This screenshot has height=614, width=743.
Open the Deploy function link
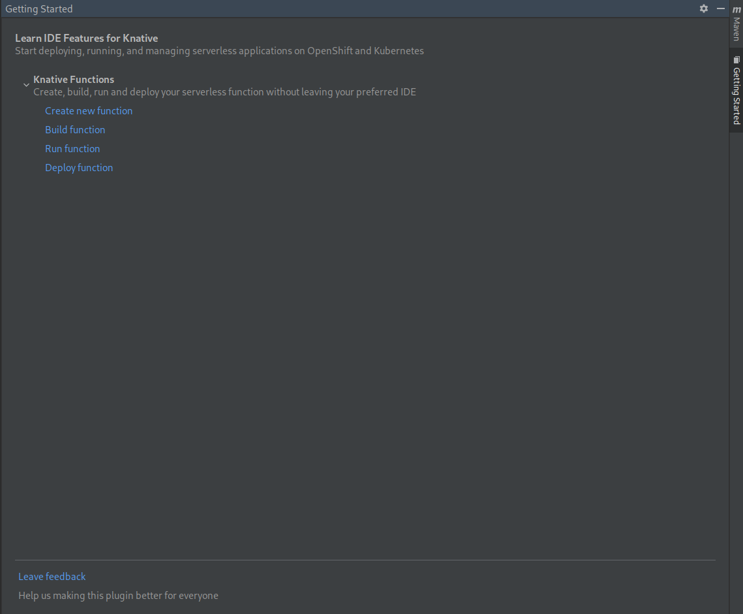point(79,167)
